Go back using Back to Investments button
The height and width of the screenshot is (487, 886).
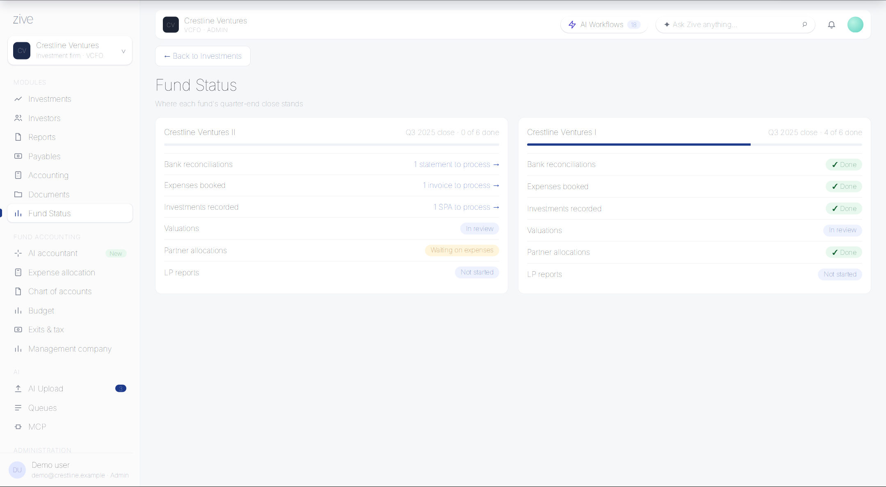pos(203,56)
